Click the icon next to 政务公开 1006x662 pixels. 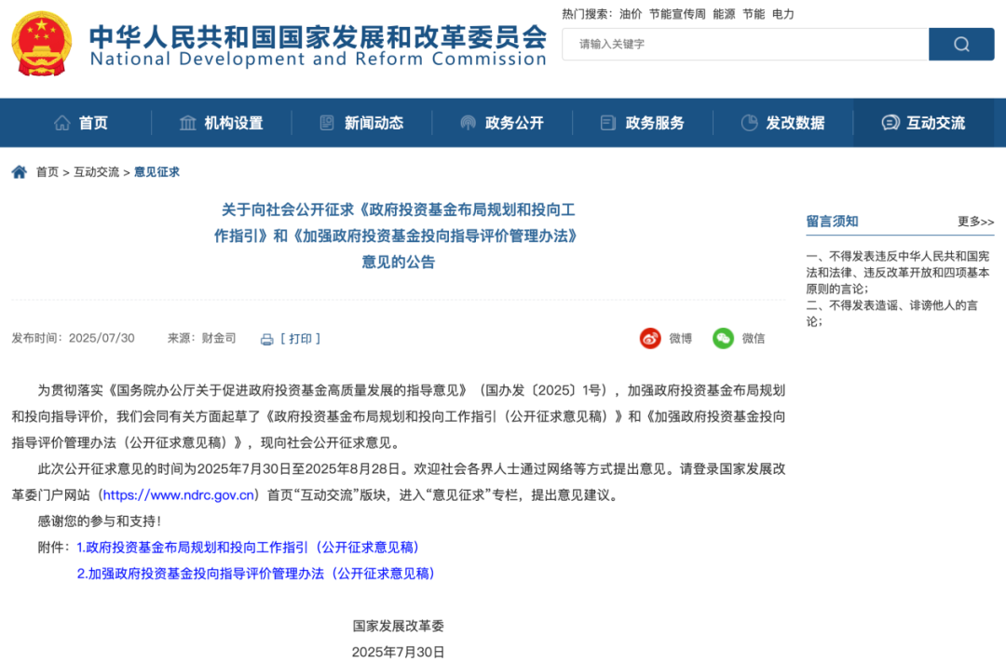coord(467,122)
